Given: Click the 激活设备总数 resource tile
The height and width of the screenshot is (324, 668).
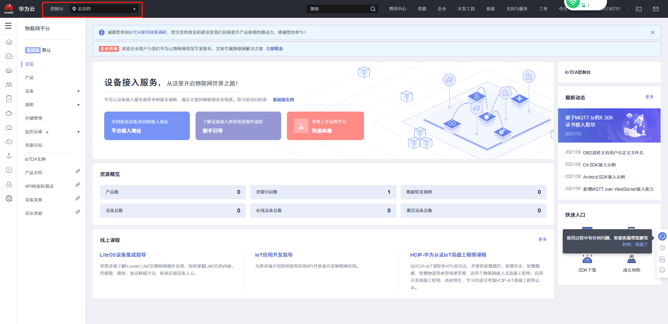Looking at the screenshot, I should (x=474, y=211).
